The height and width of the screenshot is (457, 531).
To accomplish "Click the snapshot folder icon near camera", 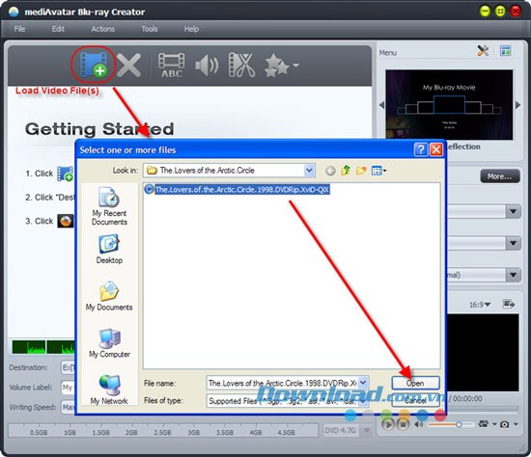I will (484, 423).
